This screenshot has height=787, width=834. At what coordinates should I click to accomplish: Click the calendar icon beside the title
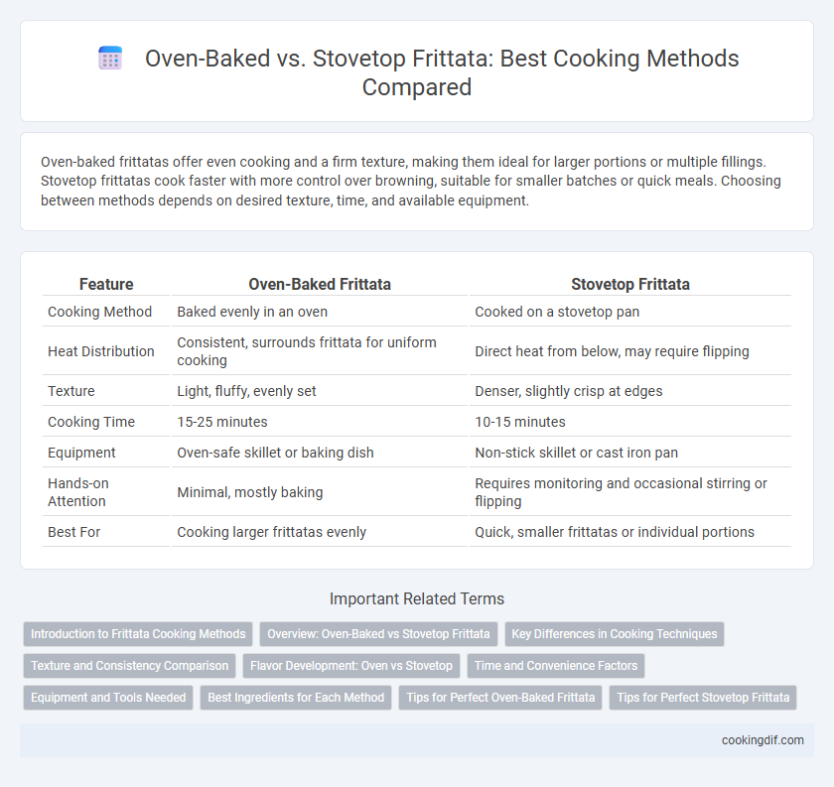pos(110,58)
